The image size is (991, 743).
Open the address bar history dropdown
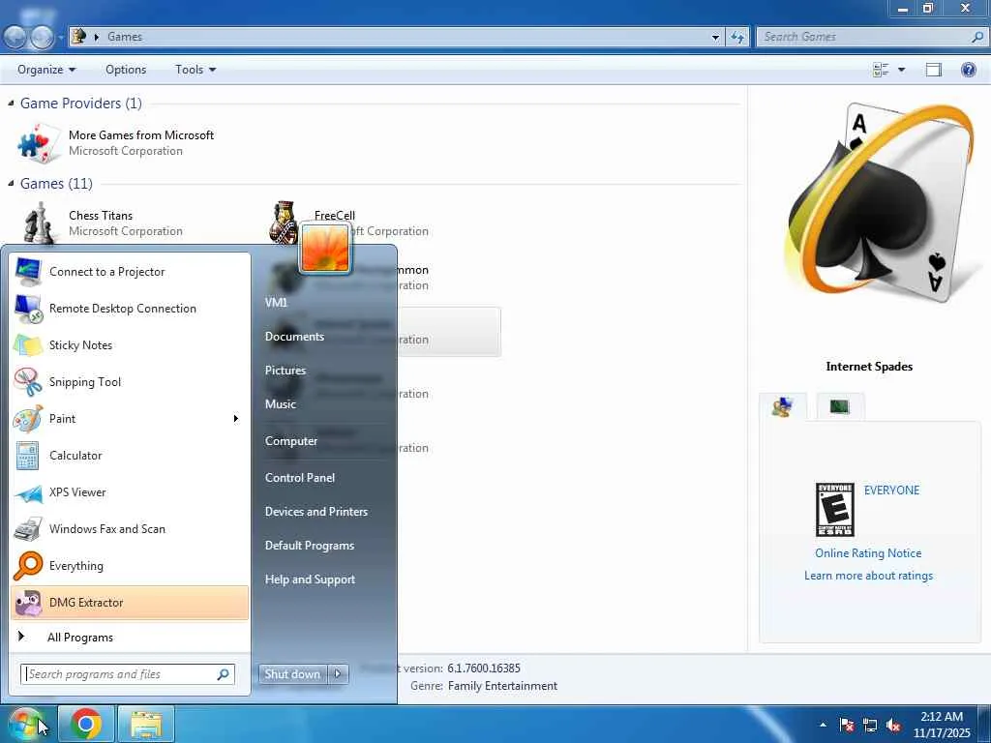[x=715, y=37]
